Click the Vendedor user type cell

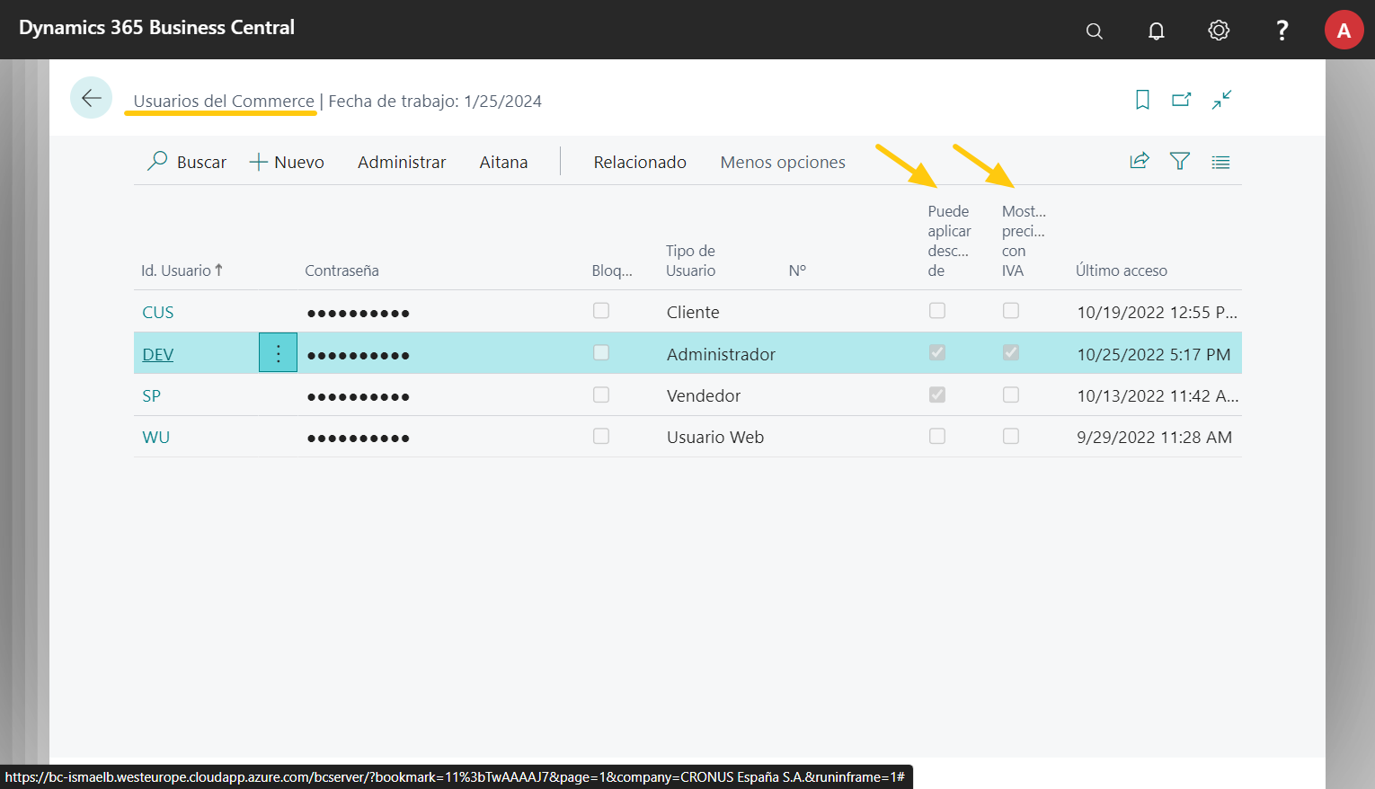click(704, 395)
